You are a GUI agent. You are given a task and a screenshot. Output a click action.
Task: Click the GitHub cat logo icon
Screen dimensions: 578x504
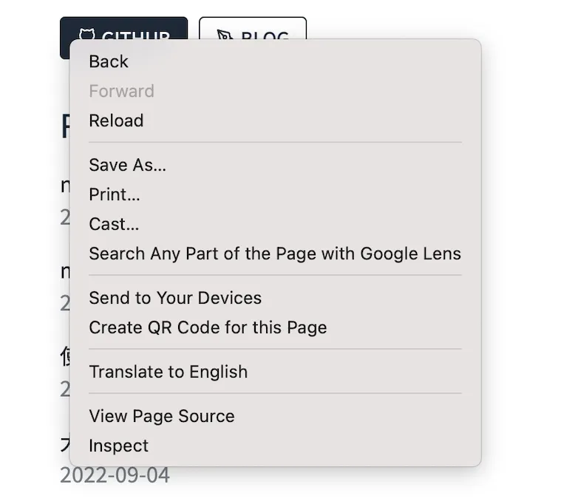coord(87,34)
